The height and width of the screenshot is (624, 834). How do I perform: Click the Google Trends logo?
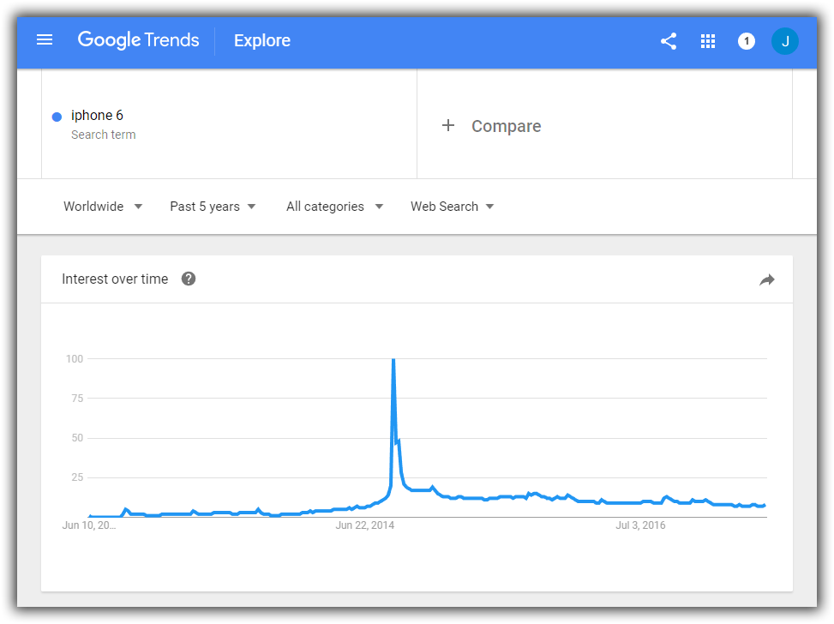point(138,40)
